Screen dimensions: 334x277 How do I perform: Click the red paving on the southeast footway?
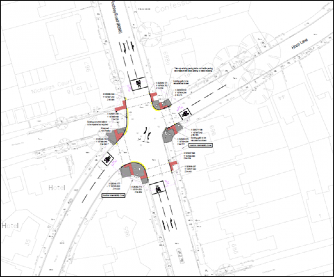174,165
